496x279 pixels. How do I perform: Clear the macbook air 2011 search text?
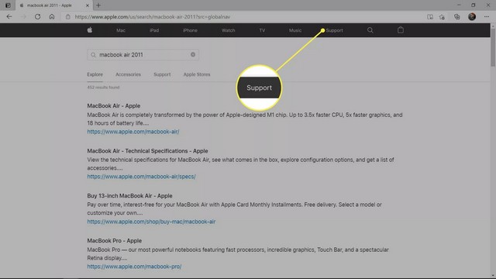193,54
